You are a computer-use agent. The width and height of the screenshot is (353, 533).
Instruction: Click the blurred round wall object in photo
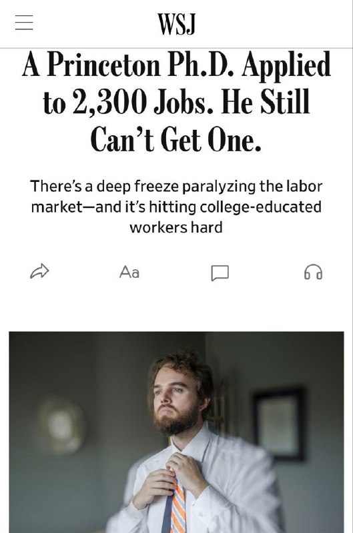point(61,425)
